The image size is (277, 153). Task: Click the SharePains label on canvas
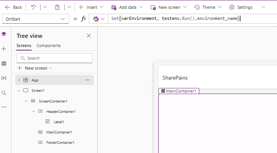click(175, 78)
